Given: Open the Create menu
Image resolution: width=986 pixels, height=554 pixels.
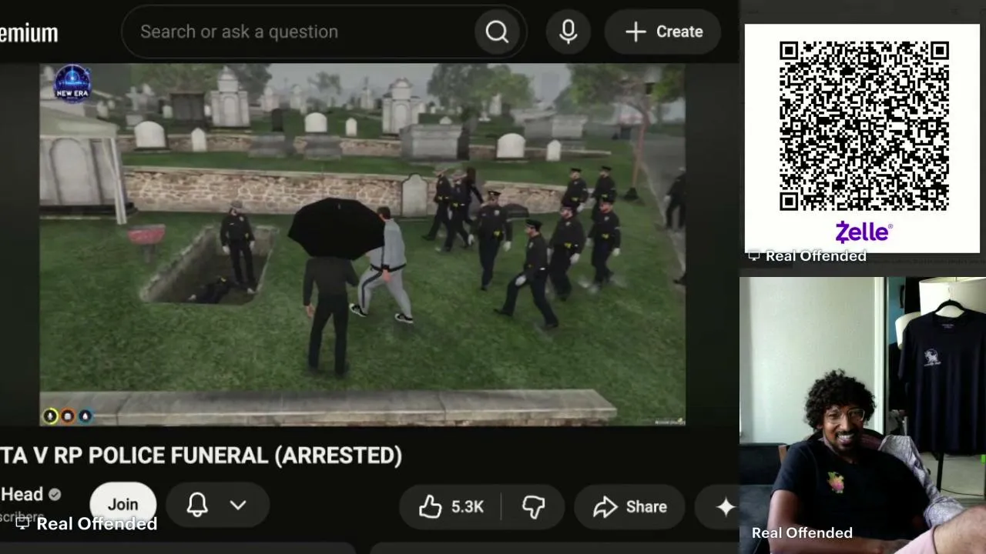Looking at the screenshot, I should 663,32.
